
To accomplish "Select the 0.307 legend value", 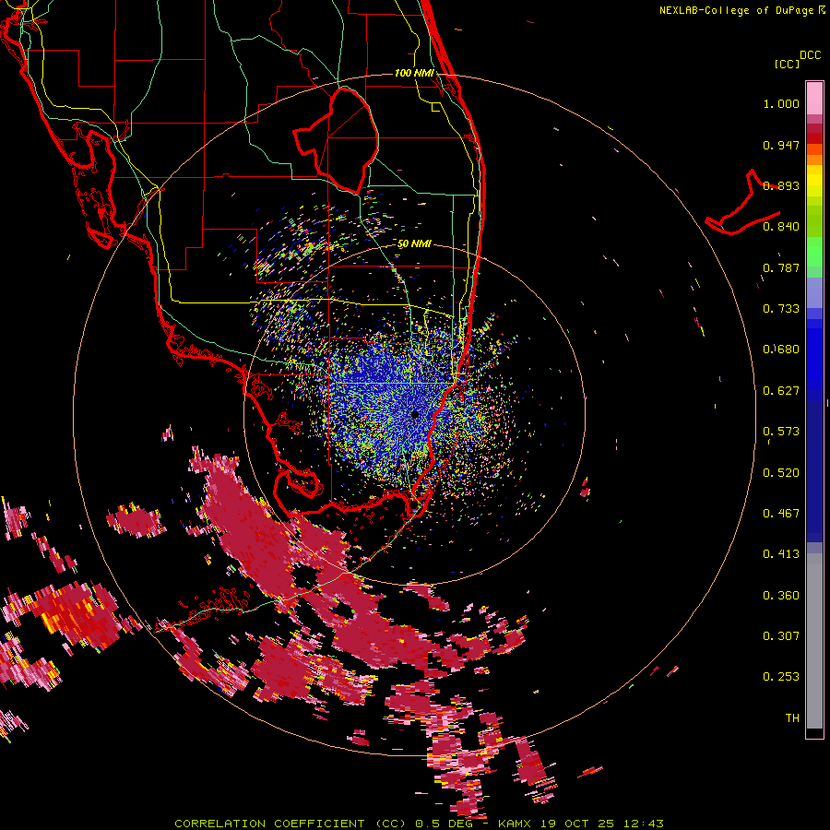I will [781, 636].
